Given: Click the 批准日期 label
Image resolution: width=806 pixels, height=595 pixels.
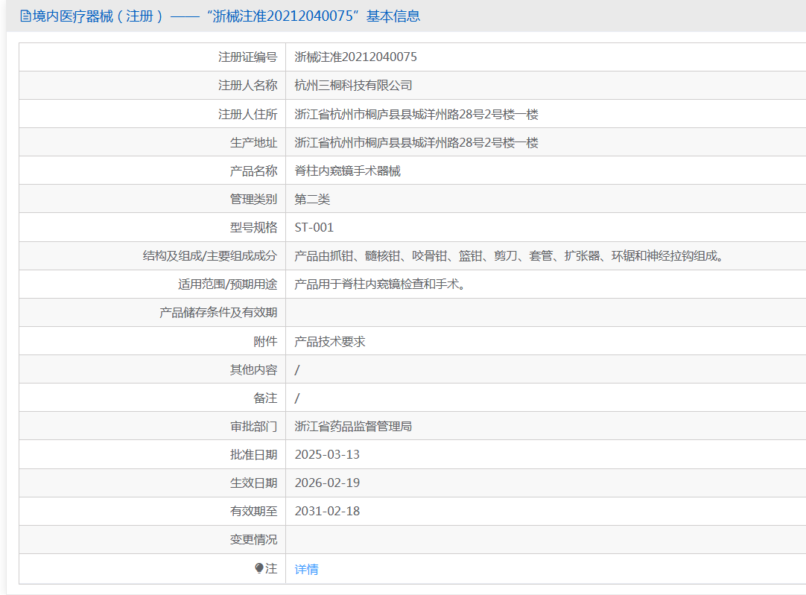Looking at the screenshot, I should 253,455.
